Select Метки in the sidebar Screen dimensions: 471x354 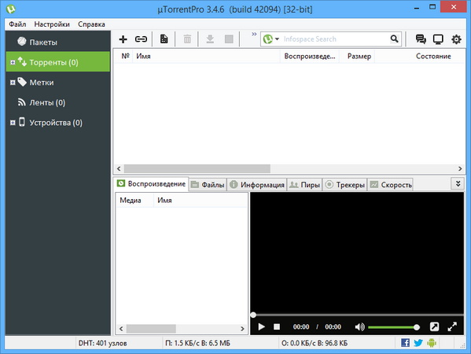click(x=58, y=83)
